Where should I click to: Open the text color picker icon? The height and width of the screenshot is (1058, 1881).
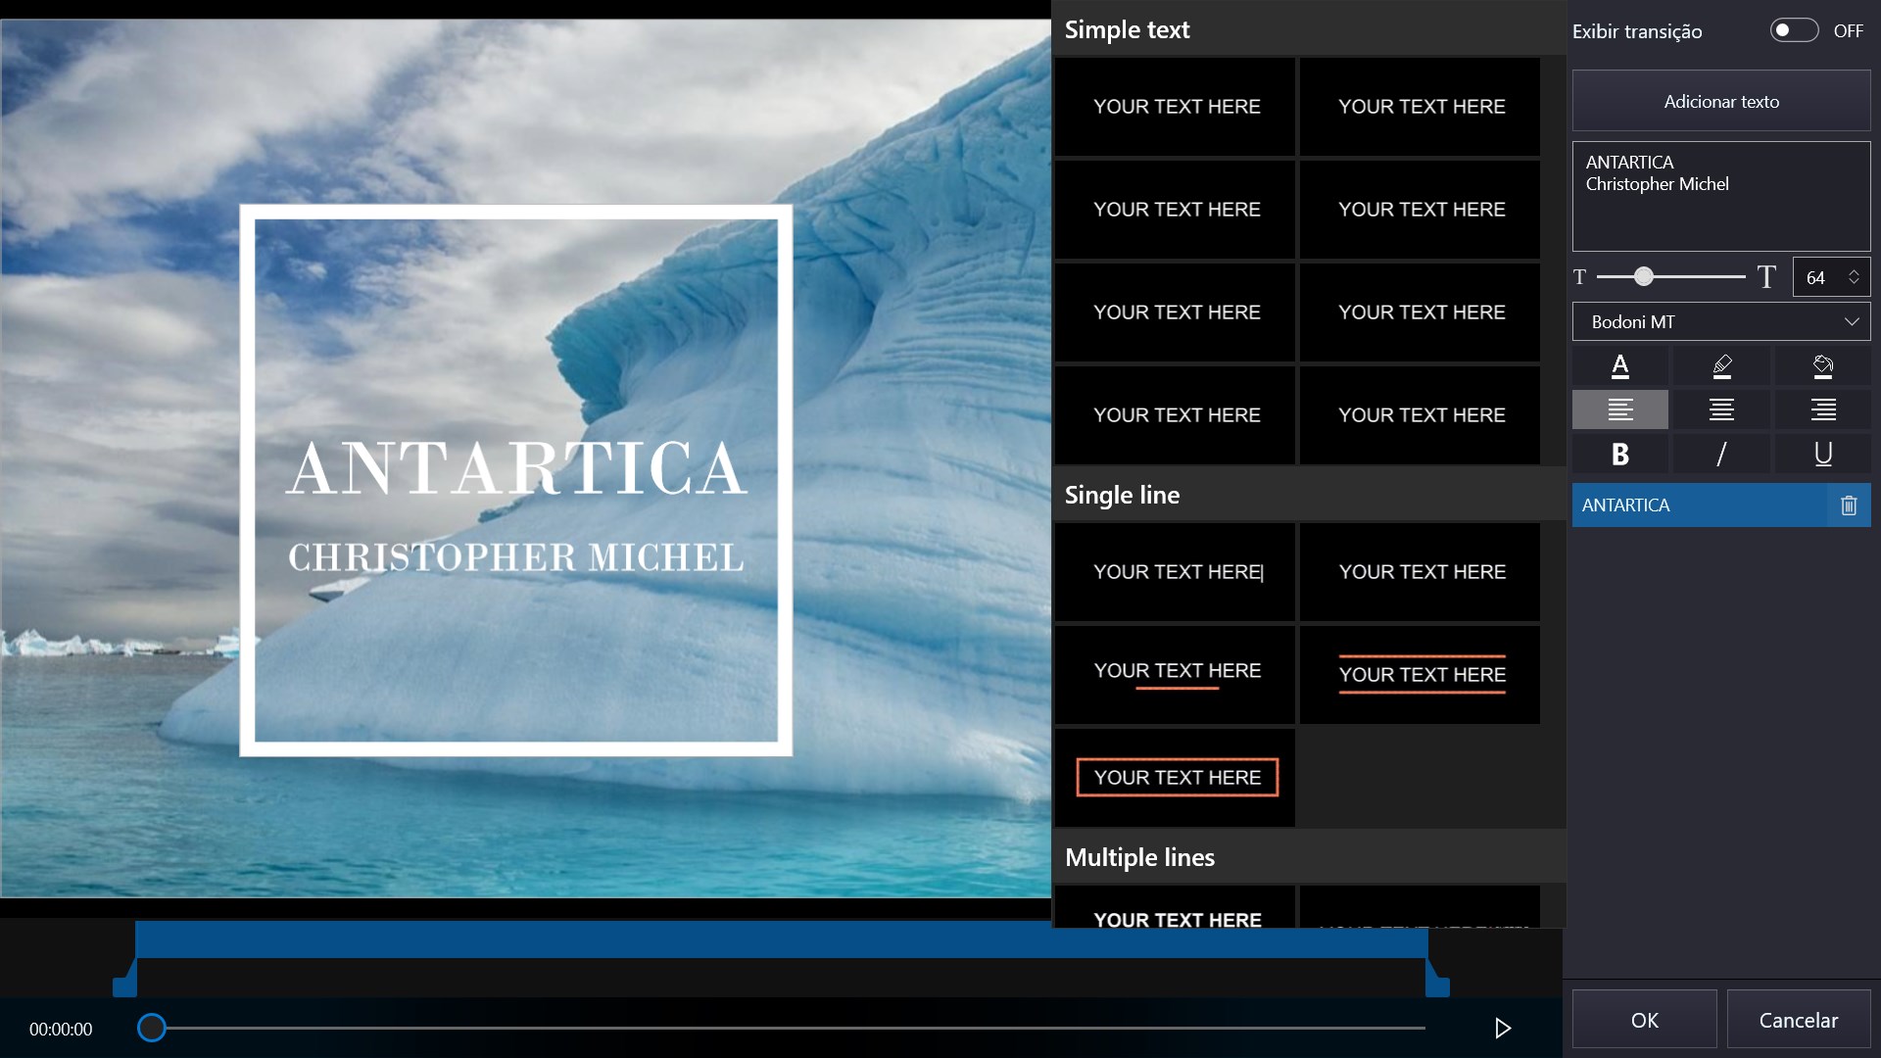1620,366
